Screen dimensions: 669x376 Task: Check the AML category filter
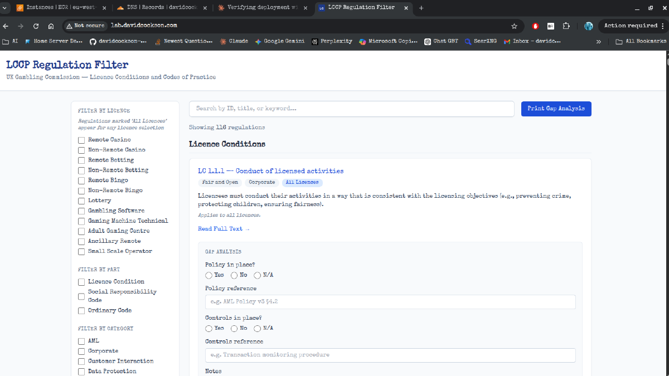point(81,341)
